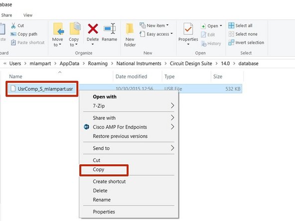
Task: Click the UsrComp_S_mlampart.usr file icon
Action: (x=13, y=89)
